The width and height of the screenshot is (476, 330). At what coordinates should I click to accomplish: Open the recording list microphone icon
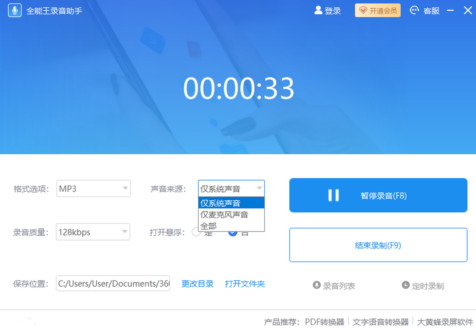pos(317,285)
